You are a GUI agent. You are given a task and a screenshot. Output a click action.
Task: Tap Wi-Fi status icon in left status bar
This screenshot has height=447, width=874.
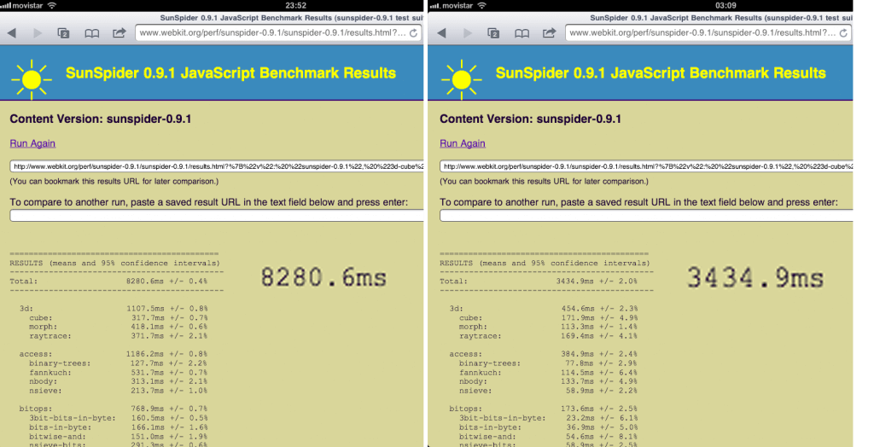pos(52,6)
